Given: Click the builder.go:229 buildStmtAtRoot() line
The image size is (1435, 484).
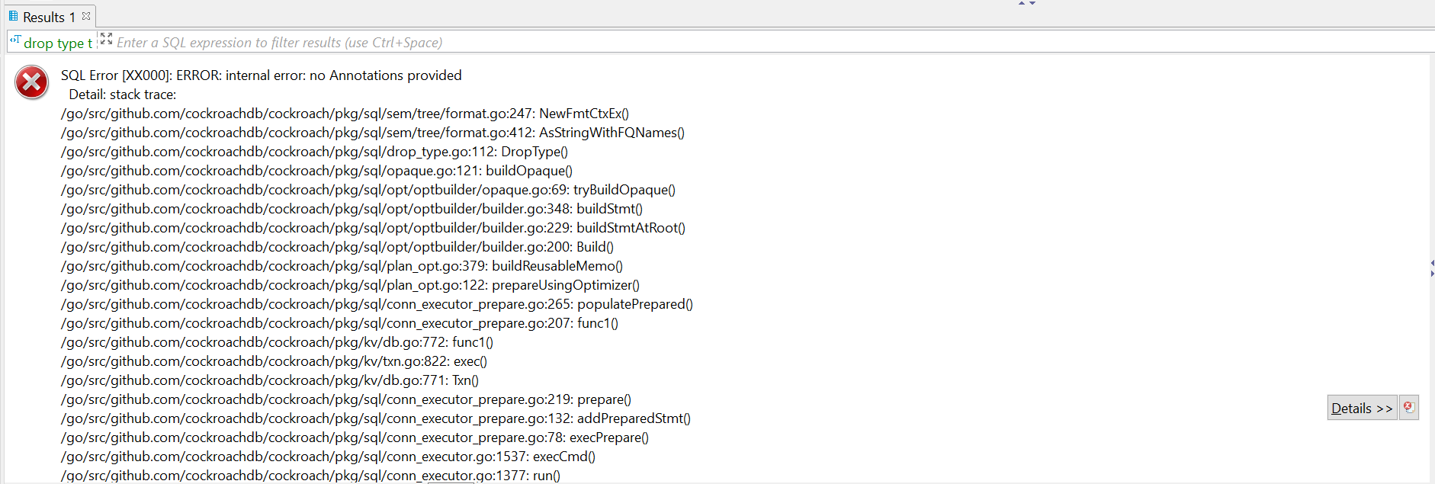Looking at the screenshot, I should click(373, 228).
